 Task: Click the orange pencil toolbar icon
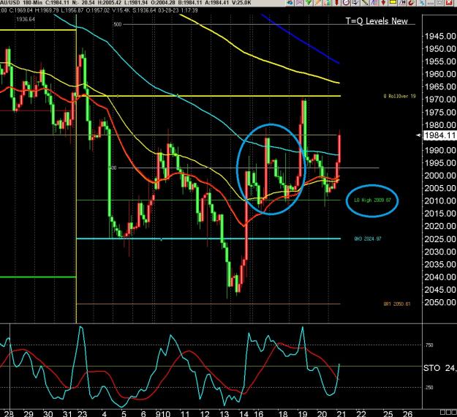(x=317, y=3)
